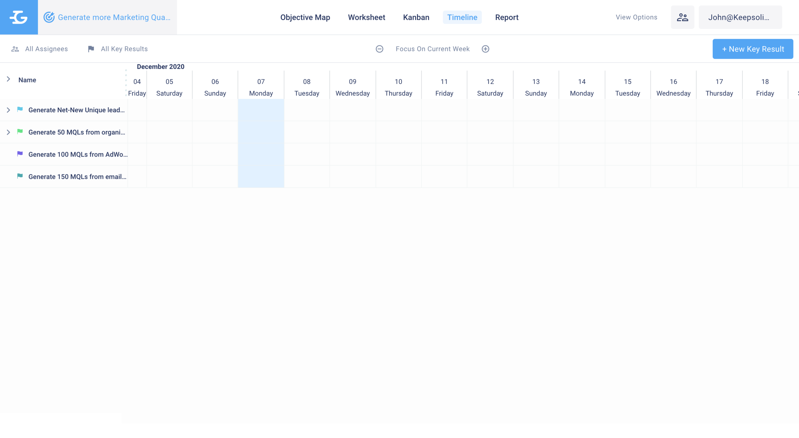Zoom in timeline with plus icon
This screenshot has height=438, width=799.
[486, 49]
